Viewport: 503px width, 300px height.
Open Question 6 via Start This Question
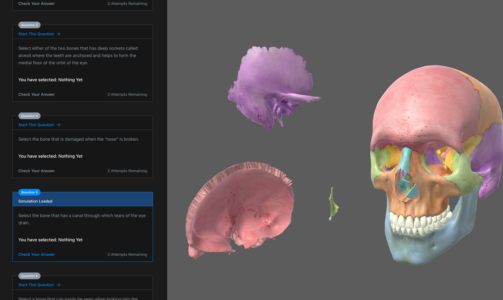tap(36, 285)
